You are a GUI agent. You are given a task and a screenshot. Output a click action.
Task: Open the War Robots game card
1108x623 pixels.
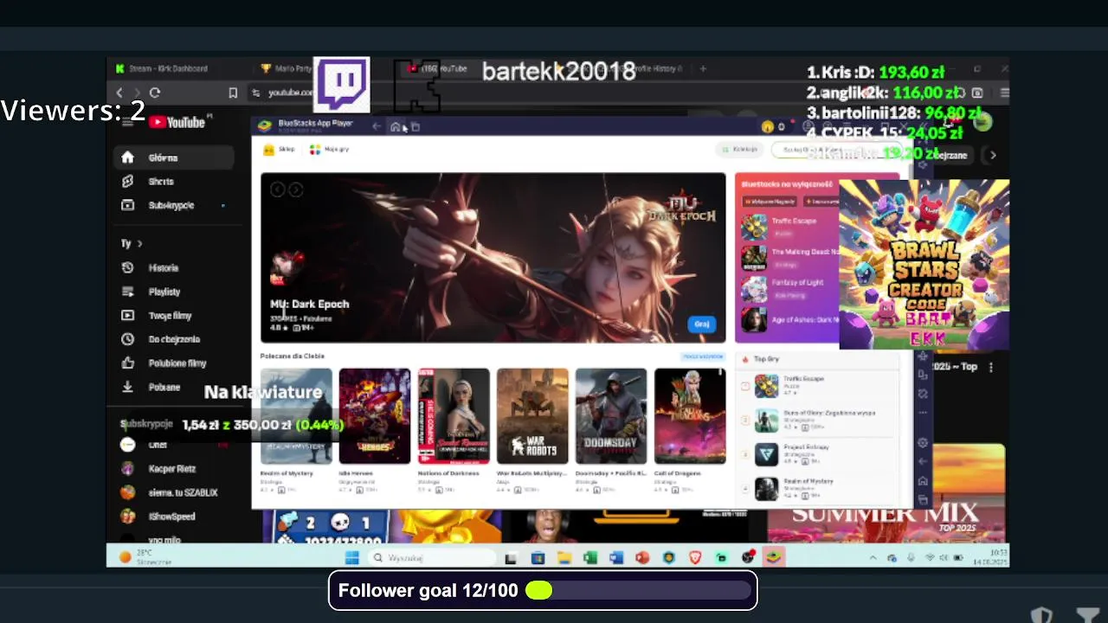coord(532,416)
